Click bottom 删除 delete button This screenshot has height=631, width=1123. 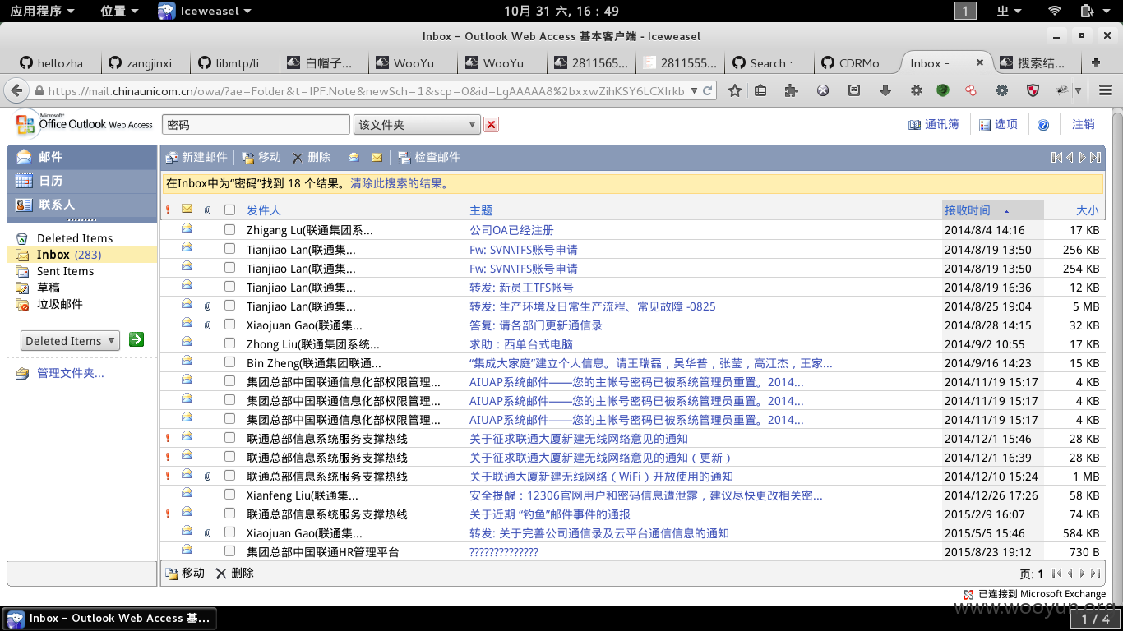coord(234,573)
